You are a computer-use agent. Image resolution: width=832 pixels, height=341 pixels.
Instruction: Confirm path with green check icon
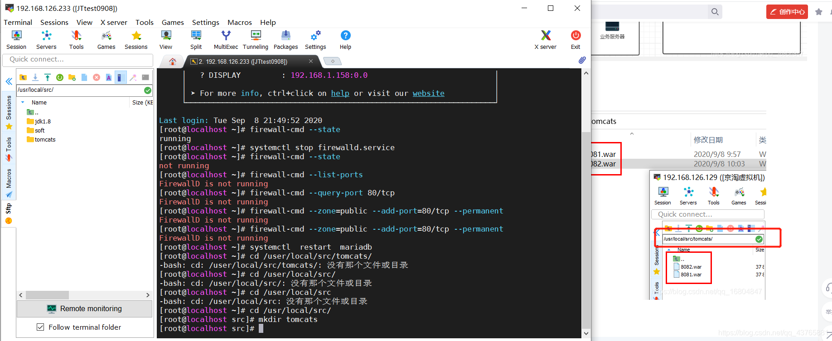(x=147, y=90)
